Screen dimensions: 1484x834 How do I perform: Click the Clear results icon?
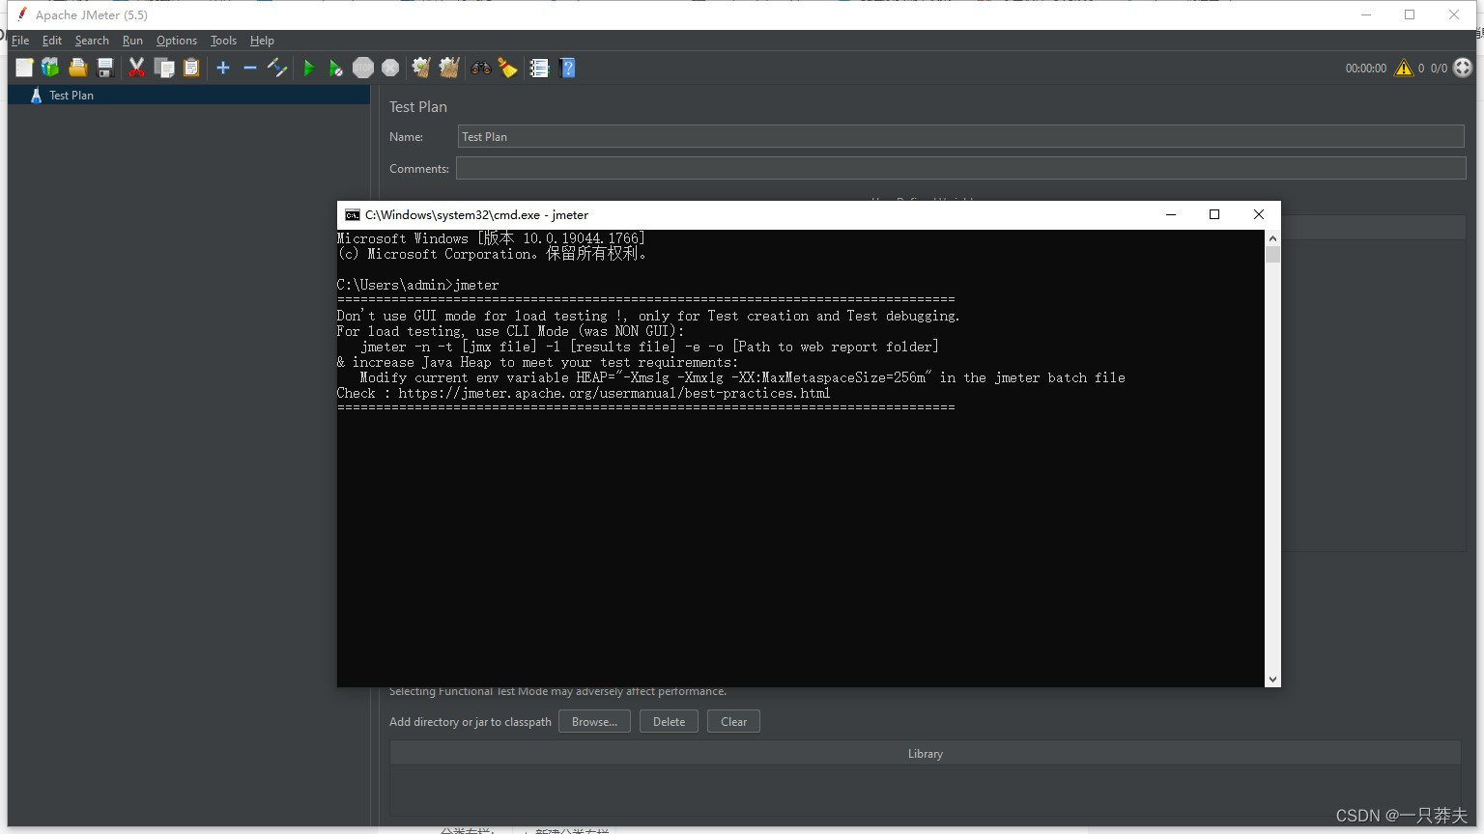tap(421, 68)
